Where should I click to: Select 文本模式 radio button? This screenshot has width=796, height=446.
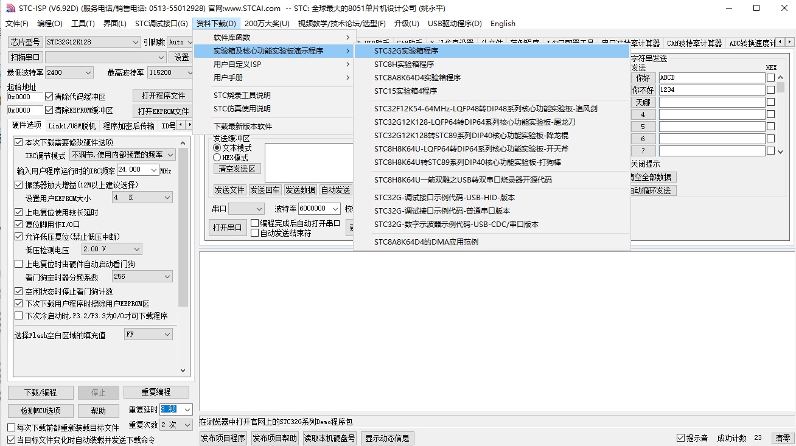(217, 148)
